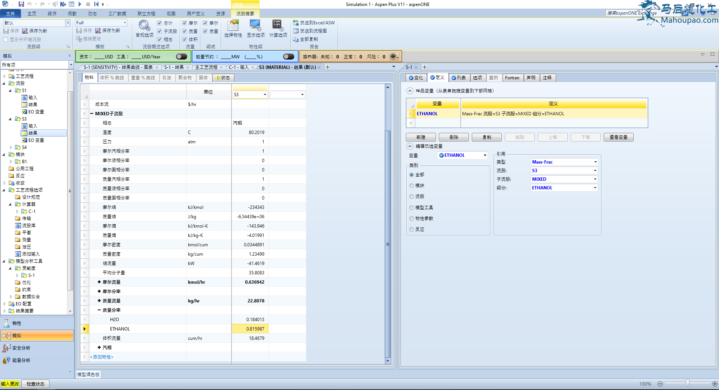The height and width of the screenshot is (390, 719).
Task: Click the navigation tree vertical scrollbar
Action: (70, 190)
